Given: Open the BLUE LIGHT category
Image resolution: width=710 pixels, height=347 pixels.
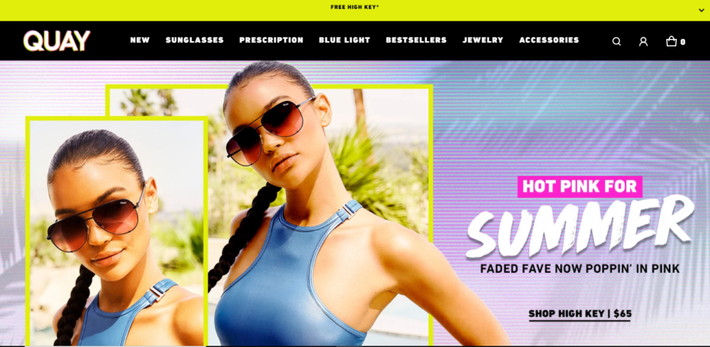Looking at the screenshot, I should click(345, 39).
